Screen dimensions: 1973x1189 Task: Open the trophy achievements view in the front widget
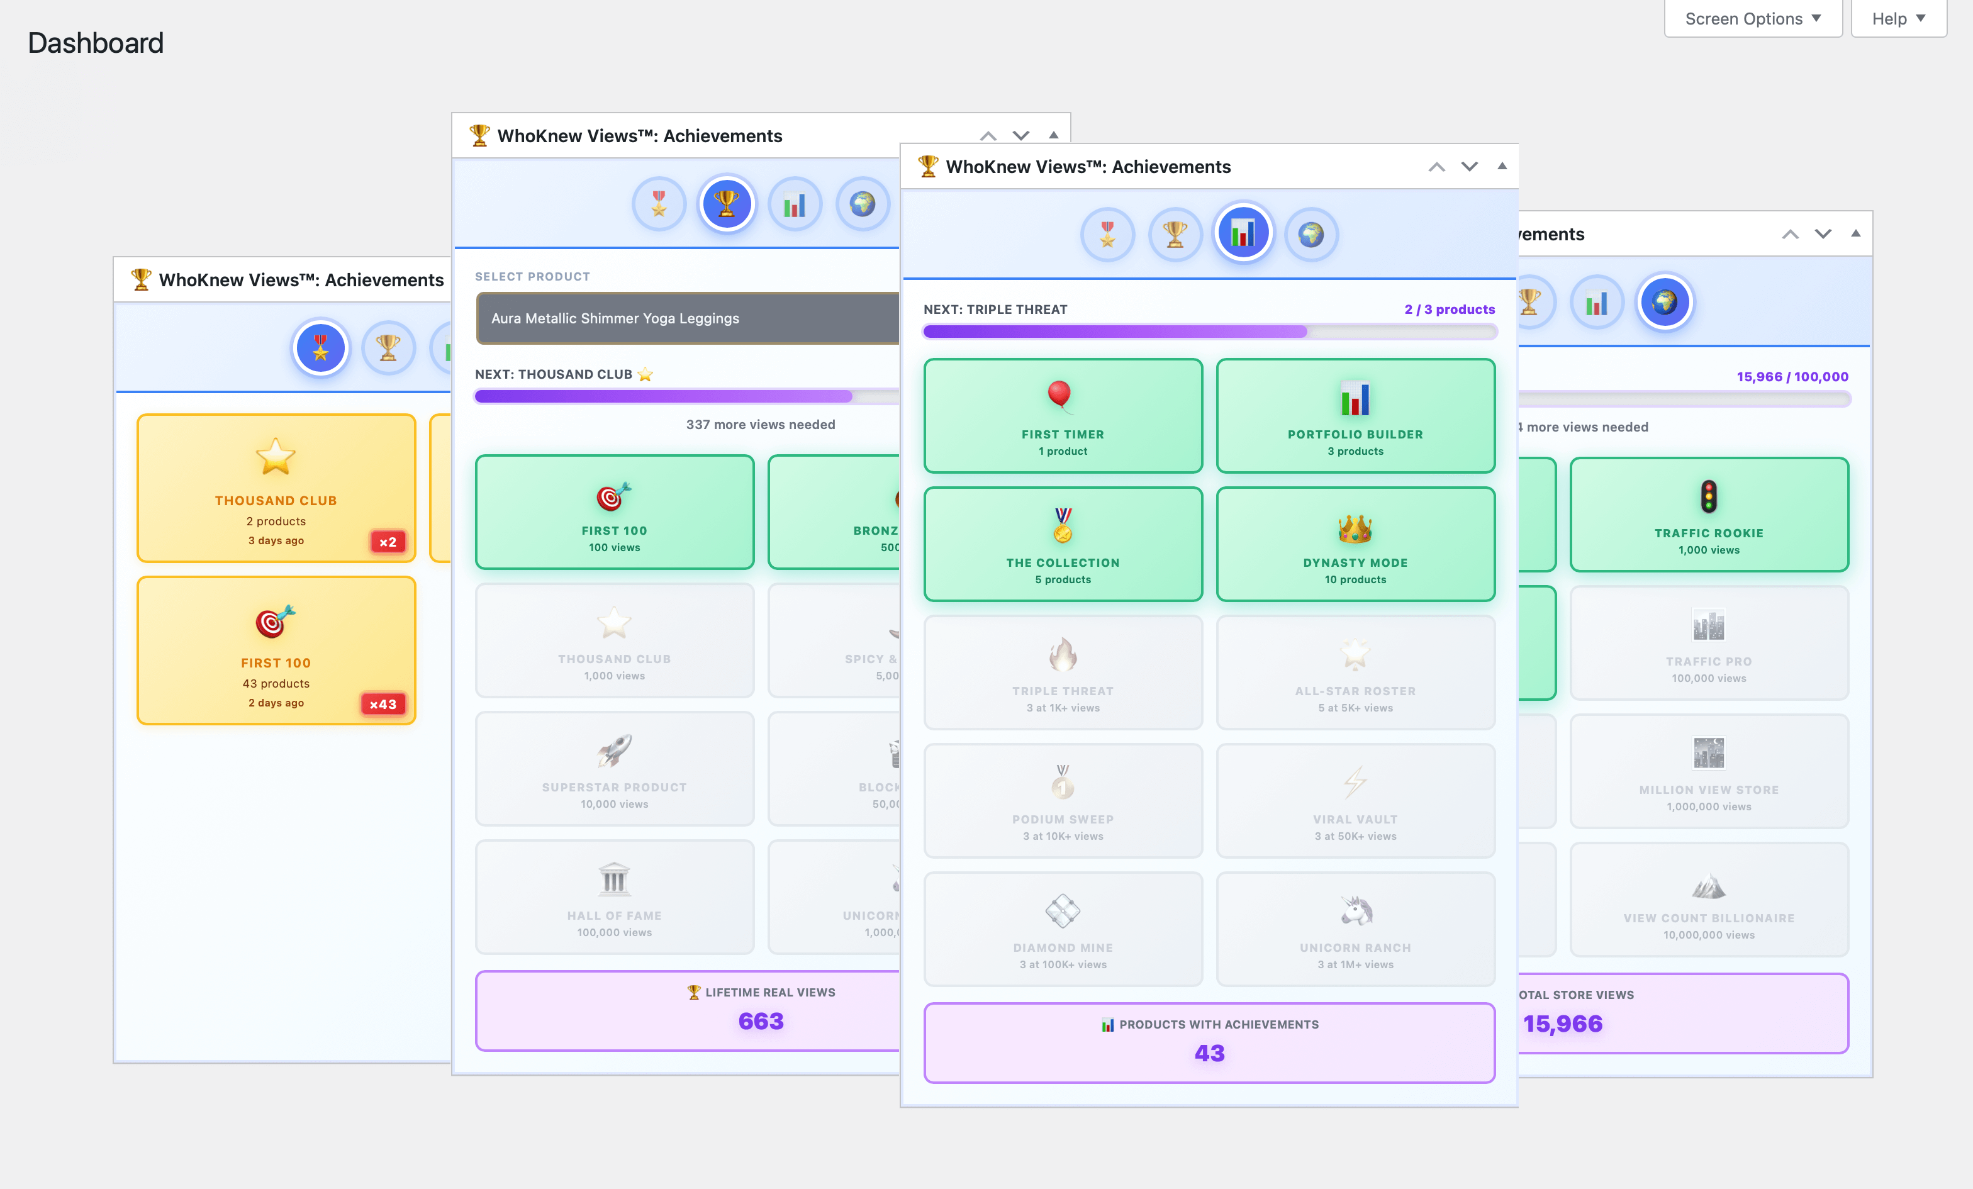point(1175,234)
